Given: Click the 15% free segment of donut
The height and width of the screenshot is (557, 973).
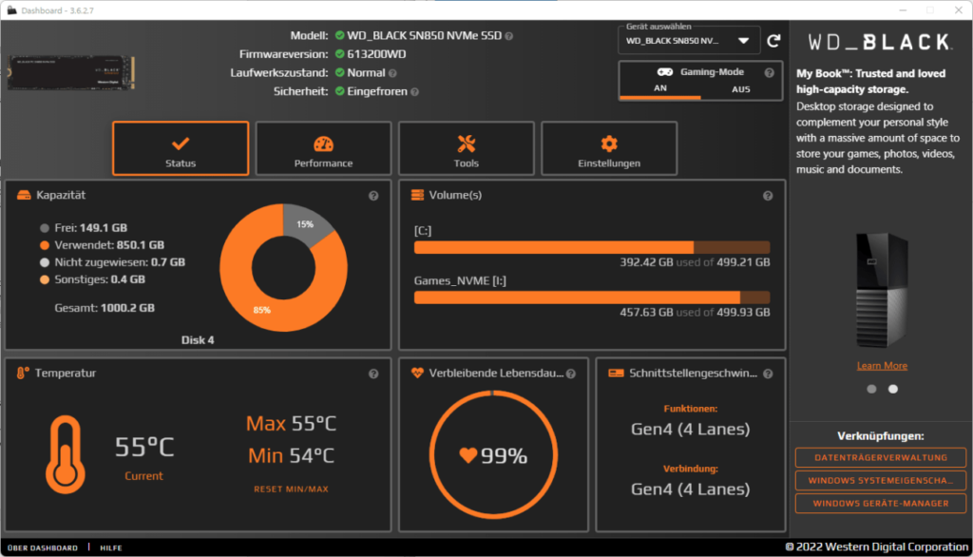Looking at the screenshot, I should pyautogui.click(x=304, y=224).
